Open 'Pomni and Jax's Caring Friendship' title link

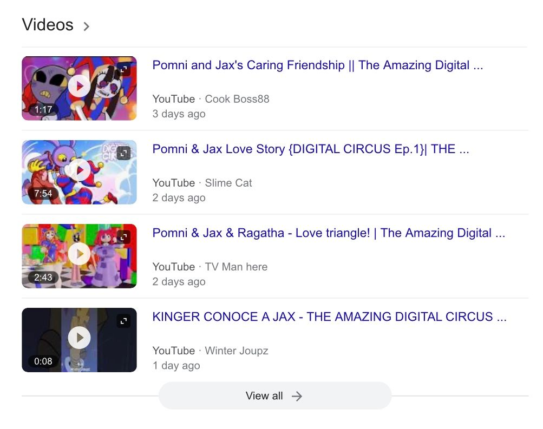pyautogui.click(x=317, y=65)
